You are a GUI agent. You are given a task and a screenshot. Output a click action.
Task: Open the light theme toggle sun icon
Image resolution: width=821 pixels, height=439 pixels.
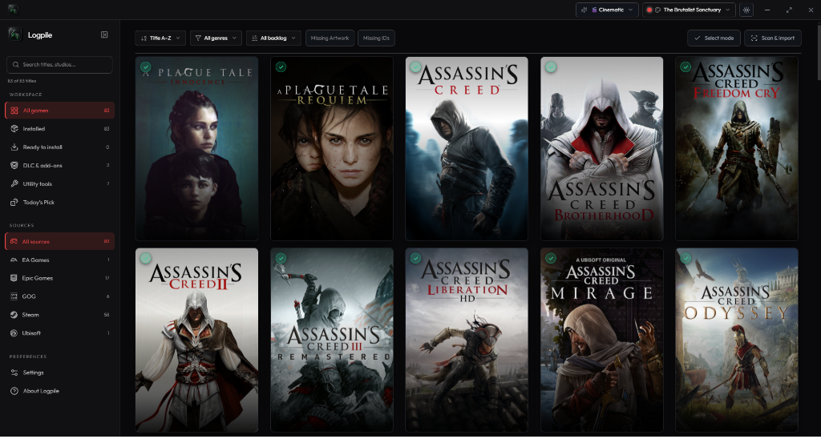(x=746, y=10)
